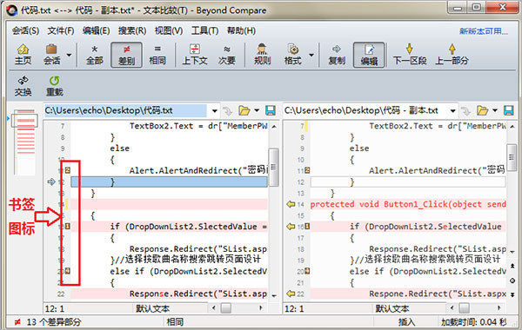Toggle the 差别 differences filter
Image resolution: width=522 pixels, height=330 pixels.
pos(126,55)
